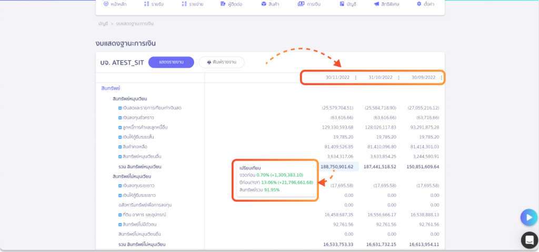Expand the ที่ดิน อาคาร และอุปกรณ์ row
Screen dimensions: 539x252
tap(120, 215)
